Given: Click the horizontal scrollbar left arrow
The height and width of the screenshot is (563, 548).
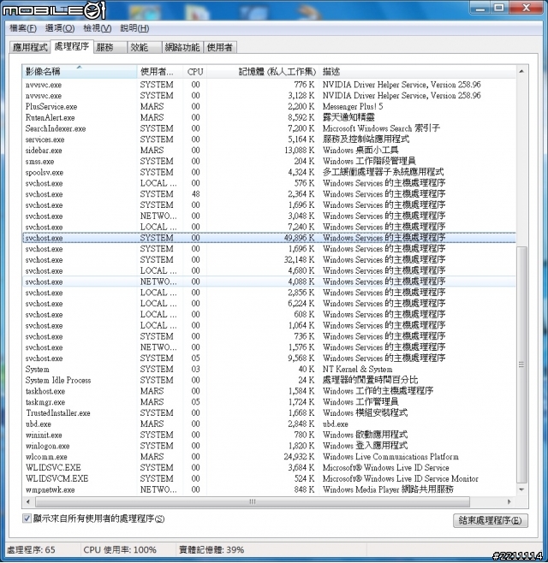Looking at the screenshot, I should (28, 501).
